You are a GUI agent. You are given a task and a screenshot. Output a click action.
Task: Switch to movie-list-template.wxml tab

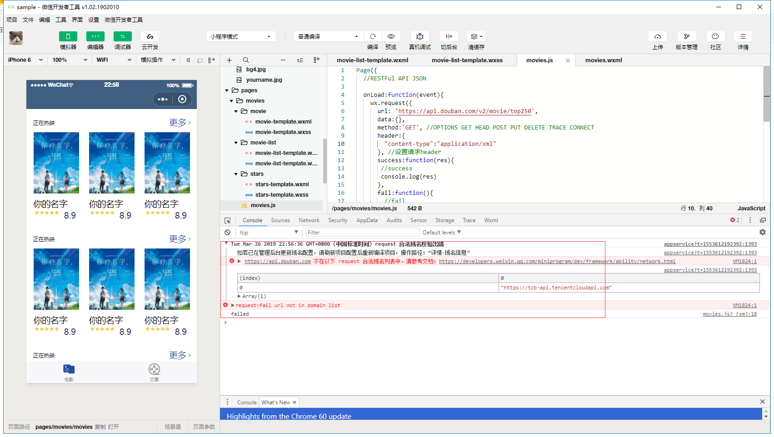coord(372,60)
